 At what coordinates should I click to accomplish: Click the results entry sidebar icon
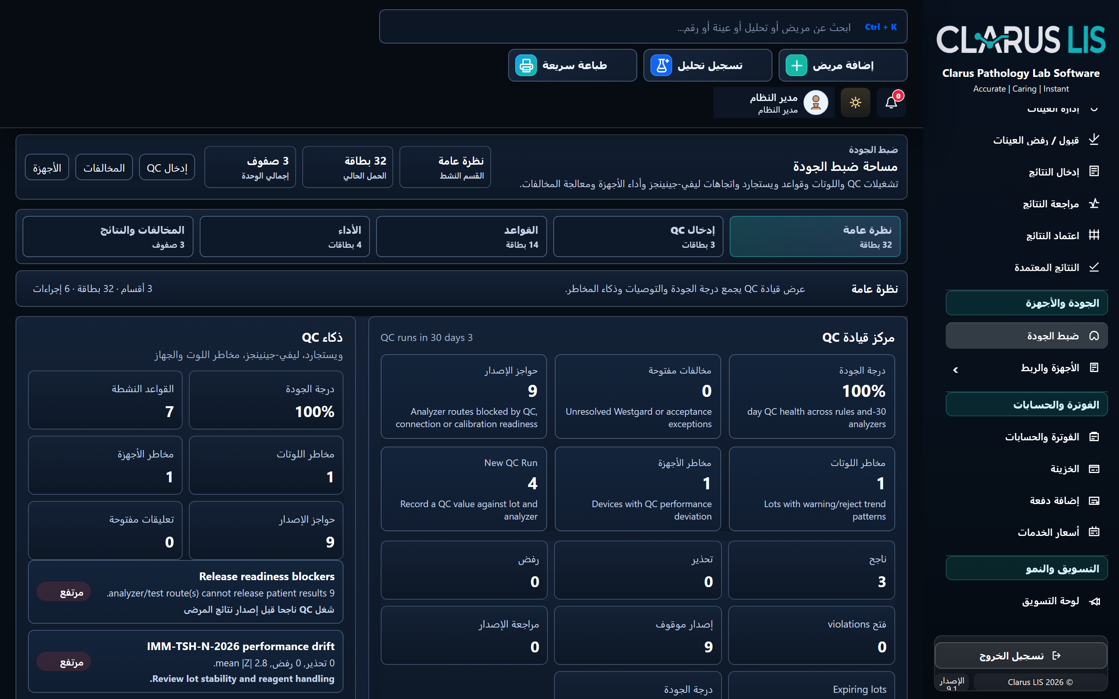pos(1094,172)
